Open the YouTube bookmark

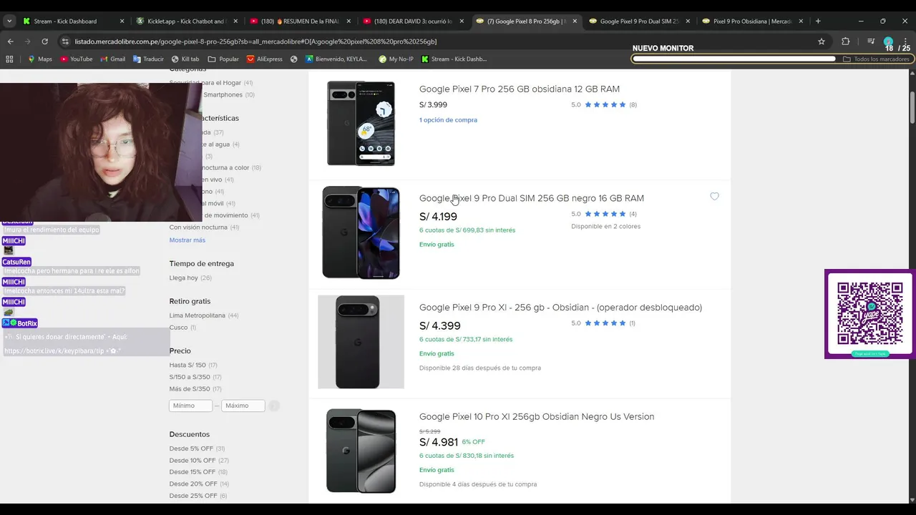76,59
